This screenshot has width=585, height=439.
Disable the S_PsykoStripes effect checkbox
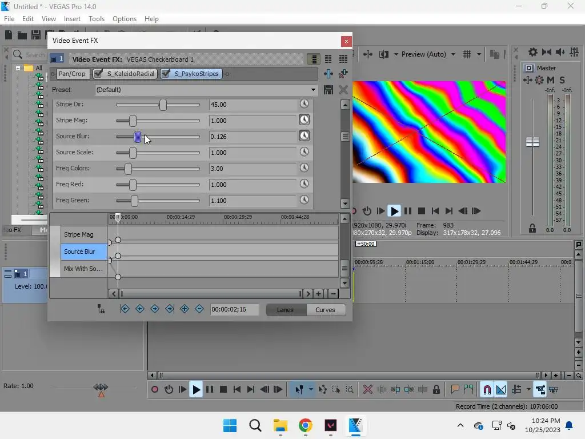pos(166,74)
